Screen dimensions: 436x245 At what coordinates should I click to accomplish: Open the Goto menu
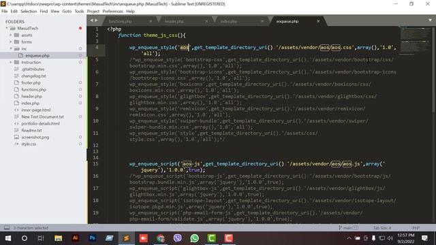tap(67, 12)
